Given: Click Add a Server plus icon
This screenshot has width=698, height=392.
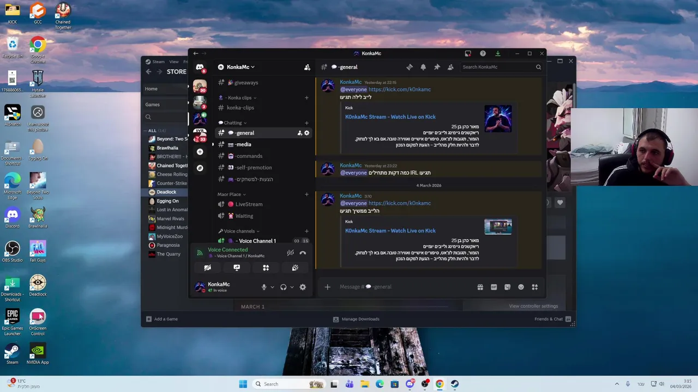Looking at the screenshot, I should tap(200, 152).
